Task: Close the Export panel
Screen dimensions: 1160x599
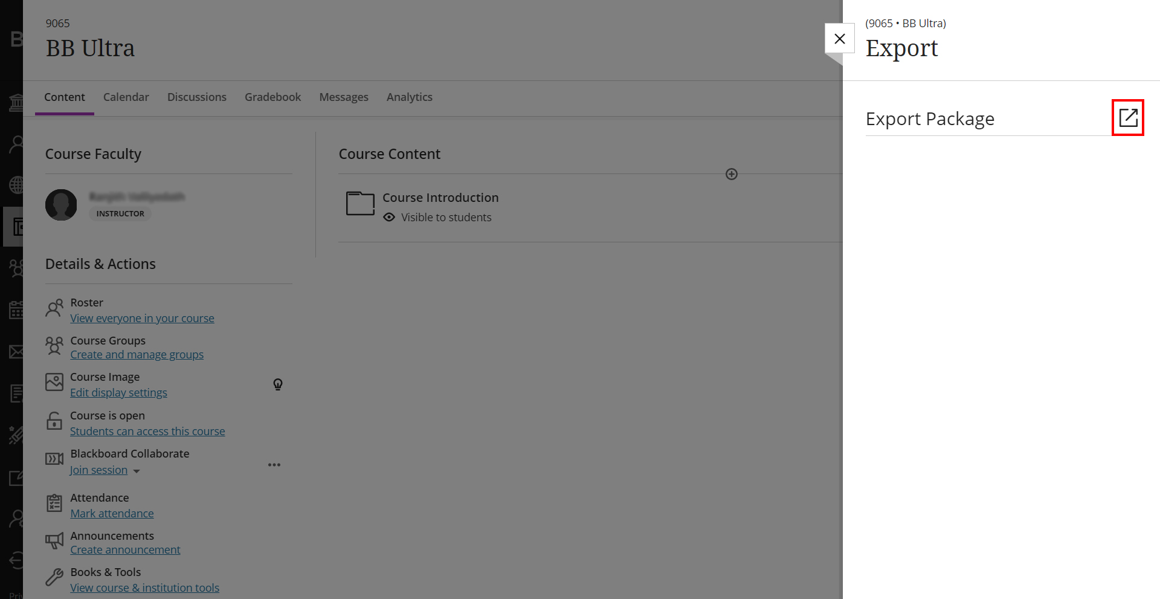Action: [840, 39]
